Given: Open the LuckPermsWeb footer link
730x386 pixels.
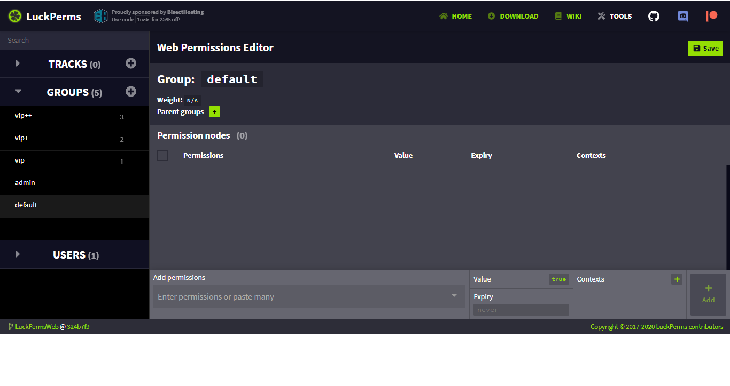Looking at the screenshot, I should tap(37, 327).
